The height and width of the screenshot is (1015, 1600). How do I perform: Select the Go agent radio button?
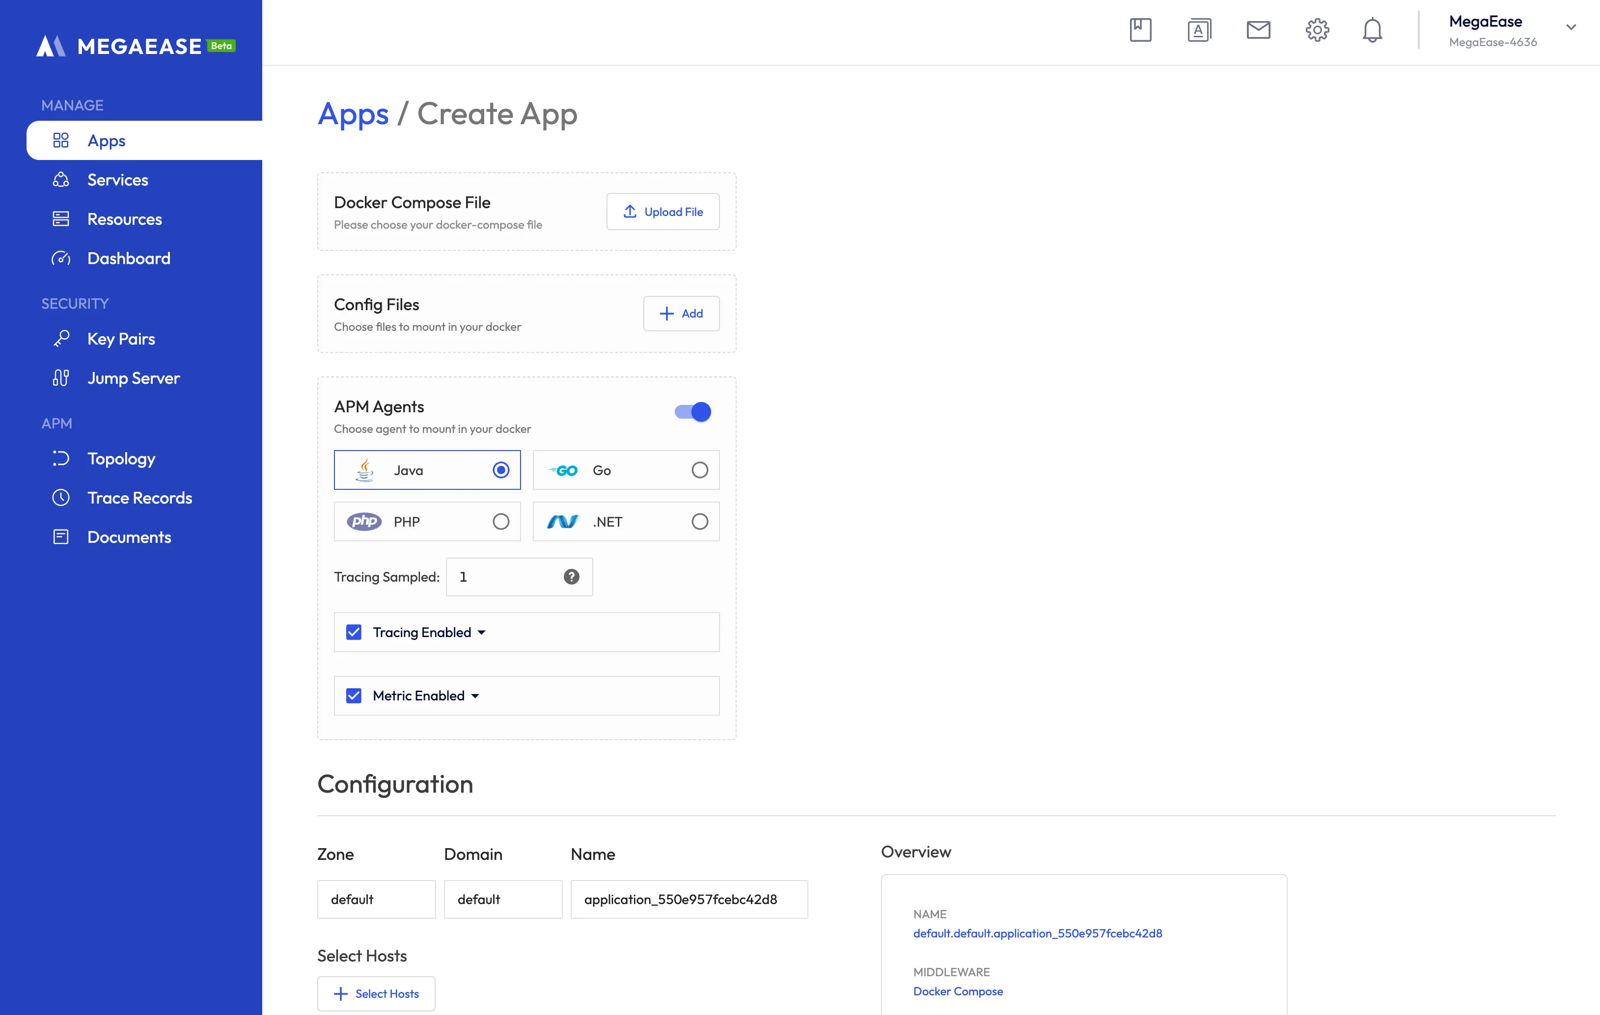[x=700, y=470]
